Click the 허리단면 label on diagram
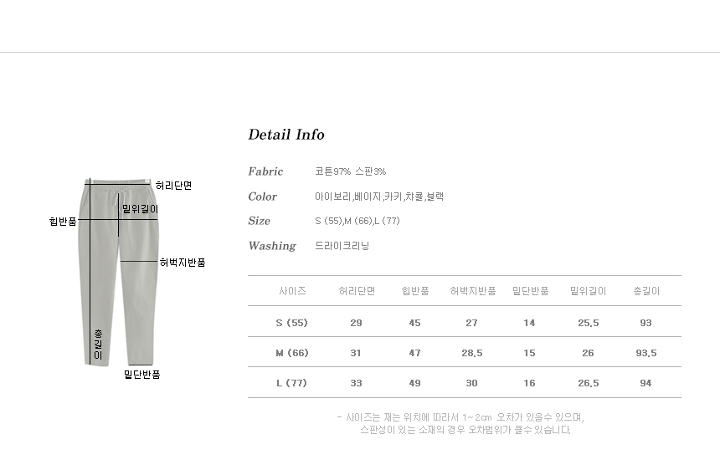 [173, 186]
